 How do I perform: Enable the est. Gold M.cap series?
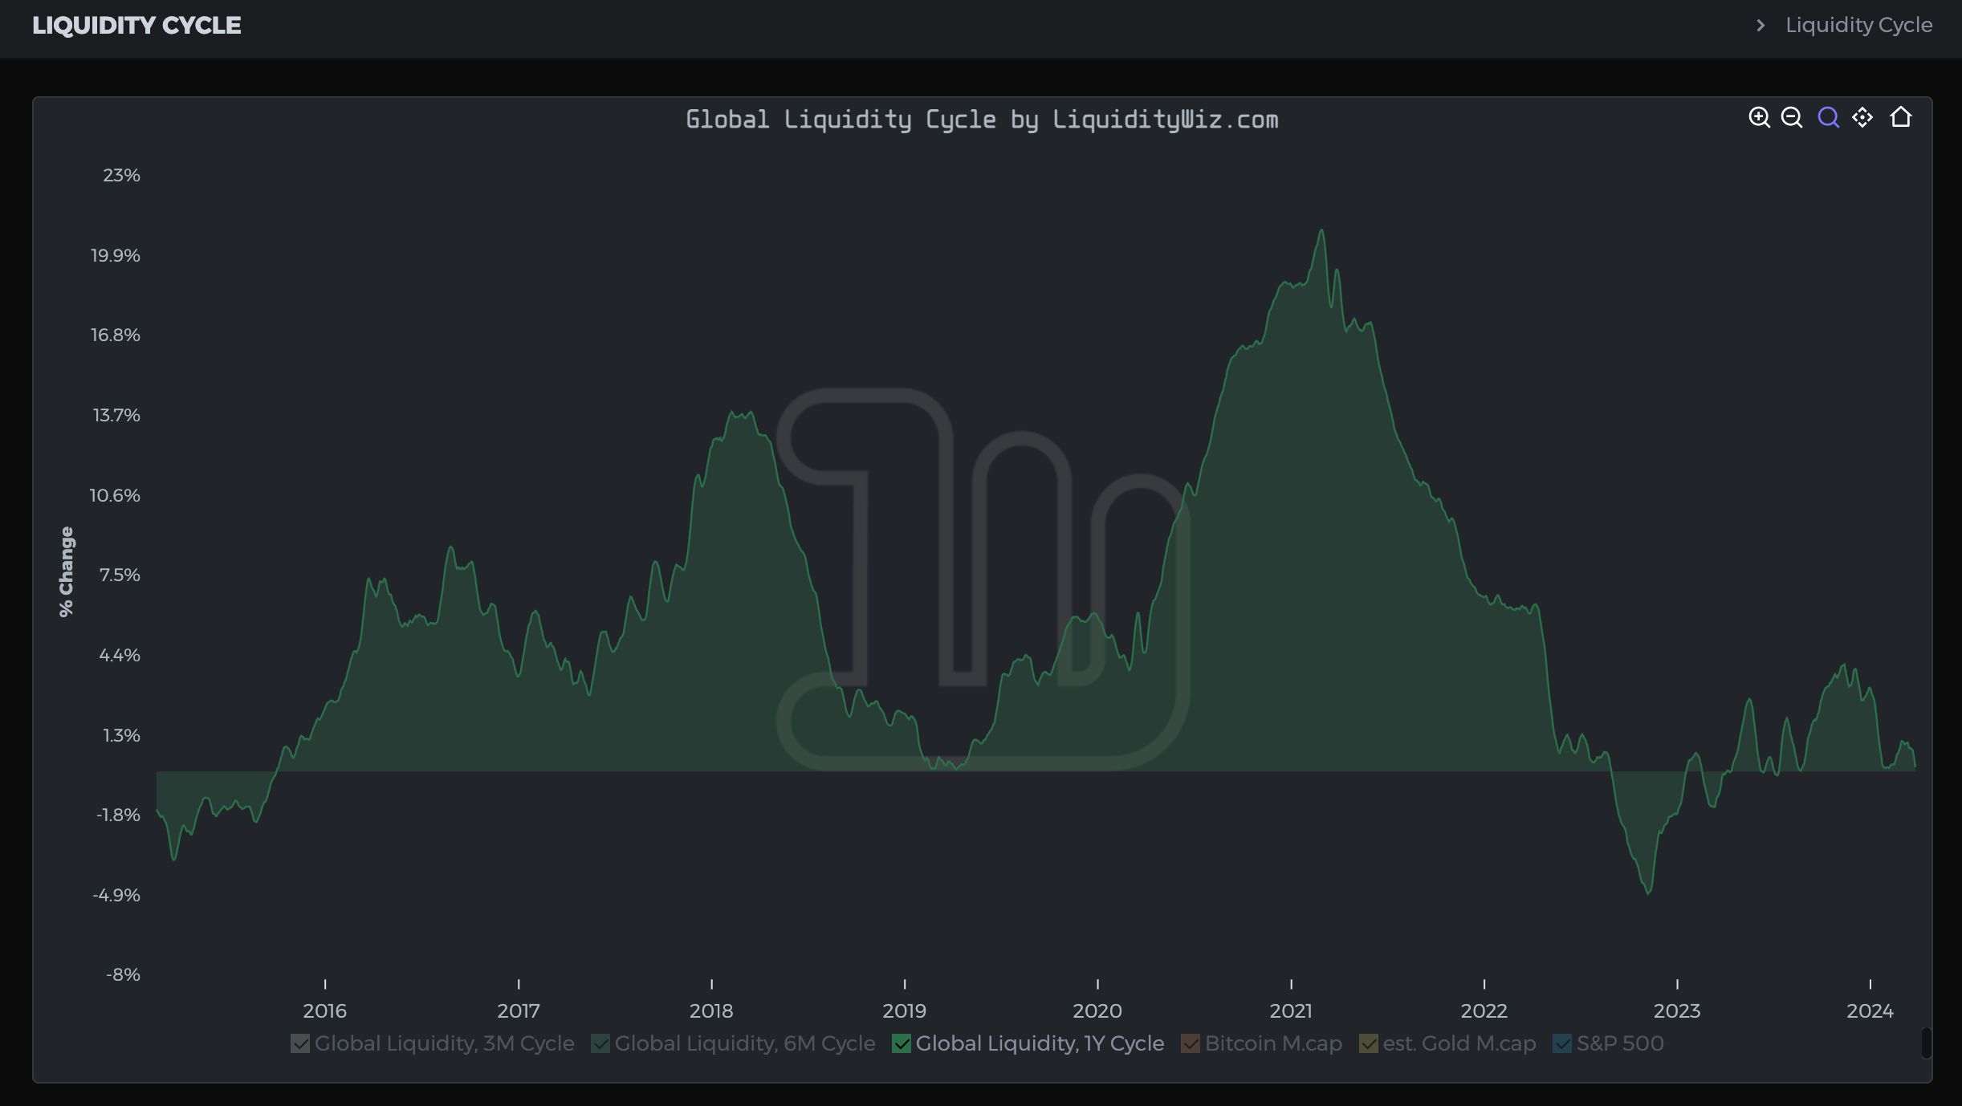click(x=1447, y=1043)
